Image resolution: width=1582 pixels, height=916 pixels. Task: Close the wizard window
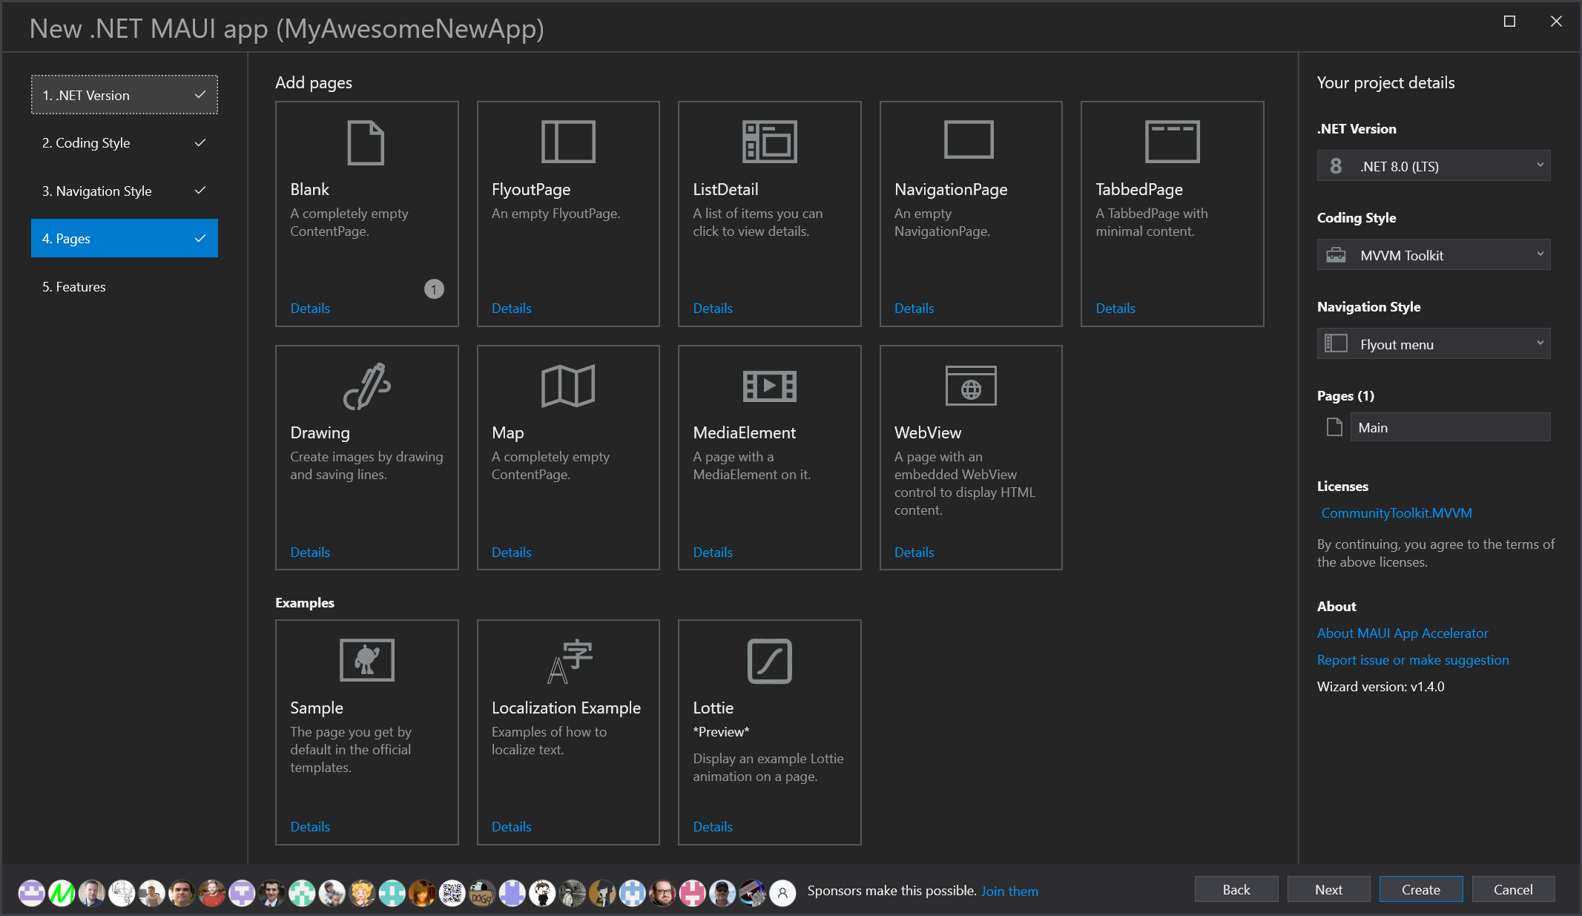(x=1556, y=22)
